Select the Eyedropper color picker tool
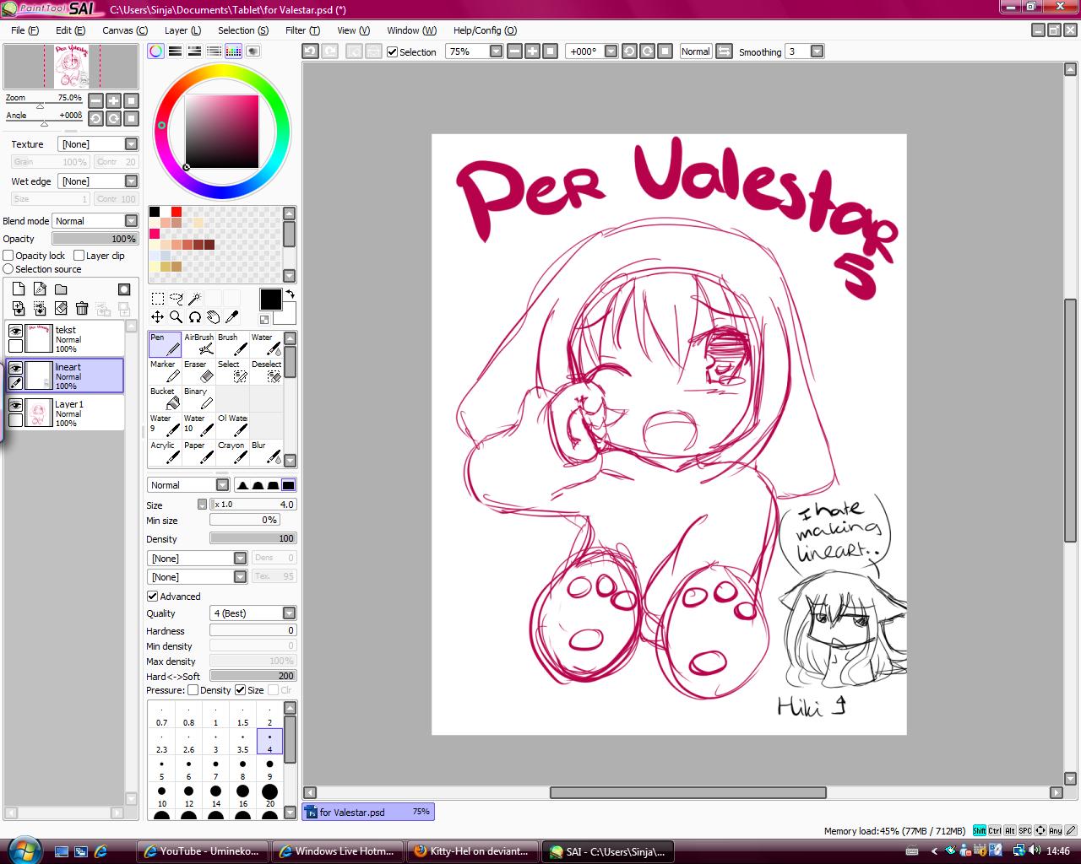The width and height of the screenshot is (1081, 864). (231, 317)
